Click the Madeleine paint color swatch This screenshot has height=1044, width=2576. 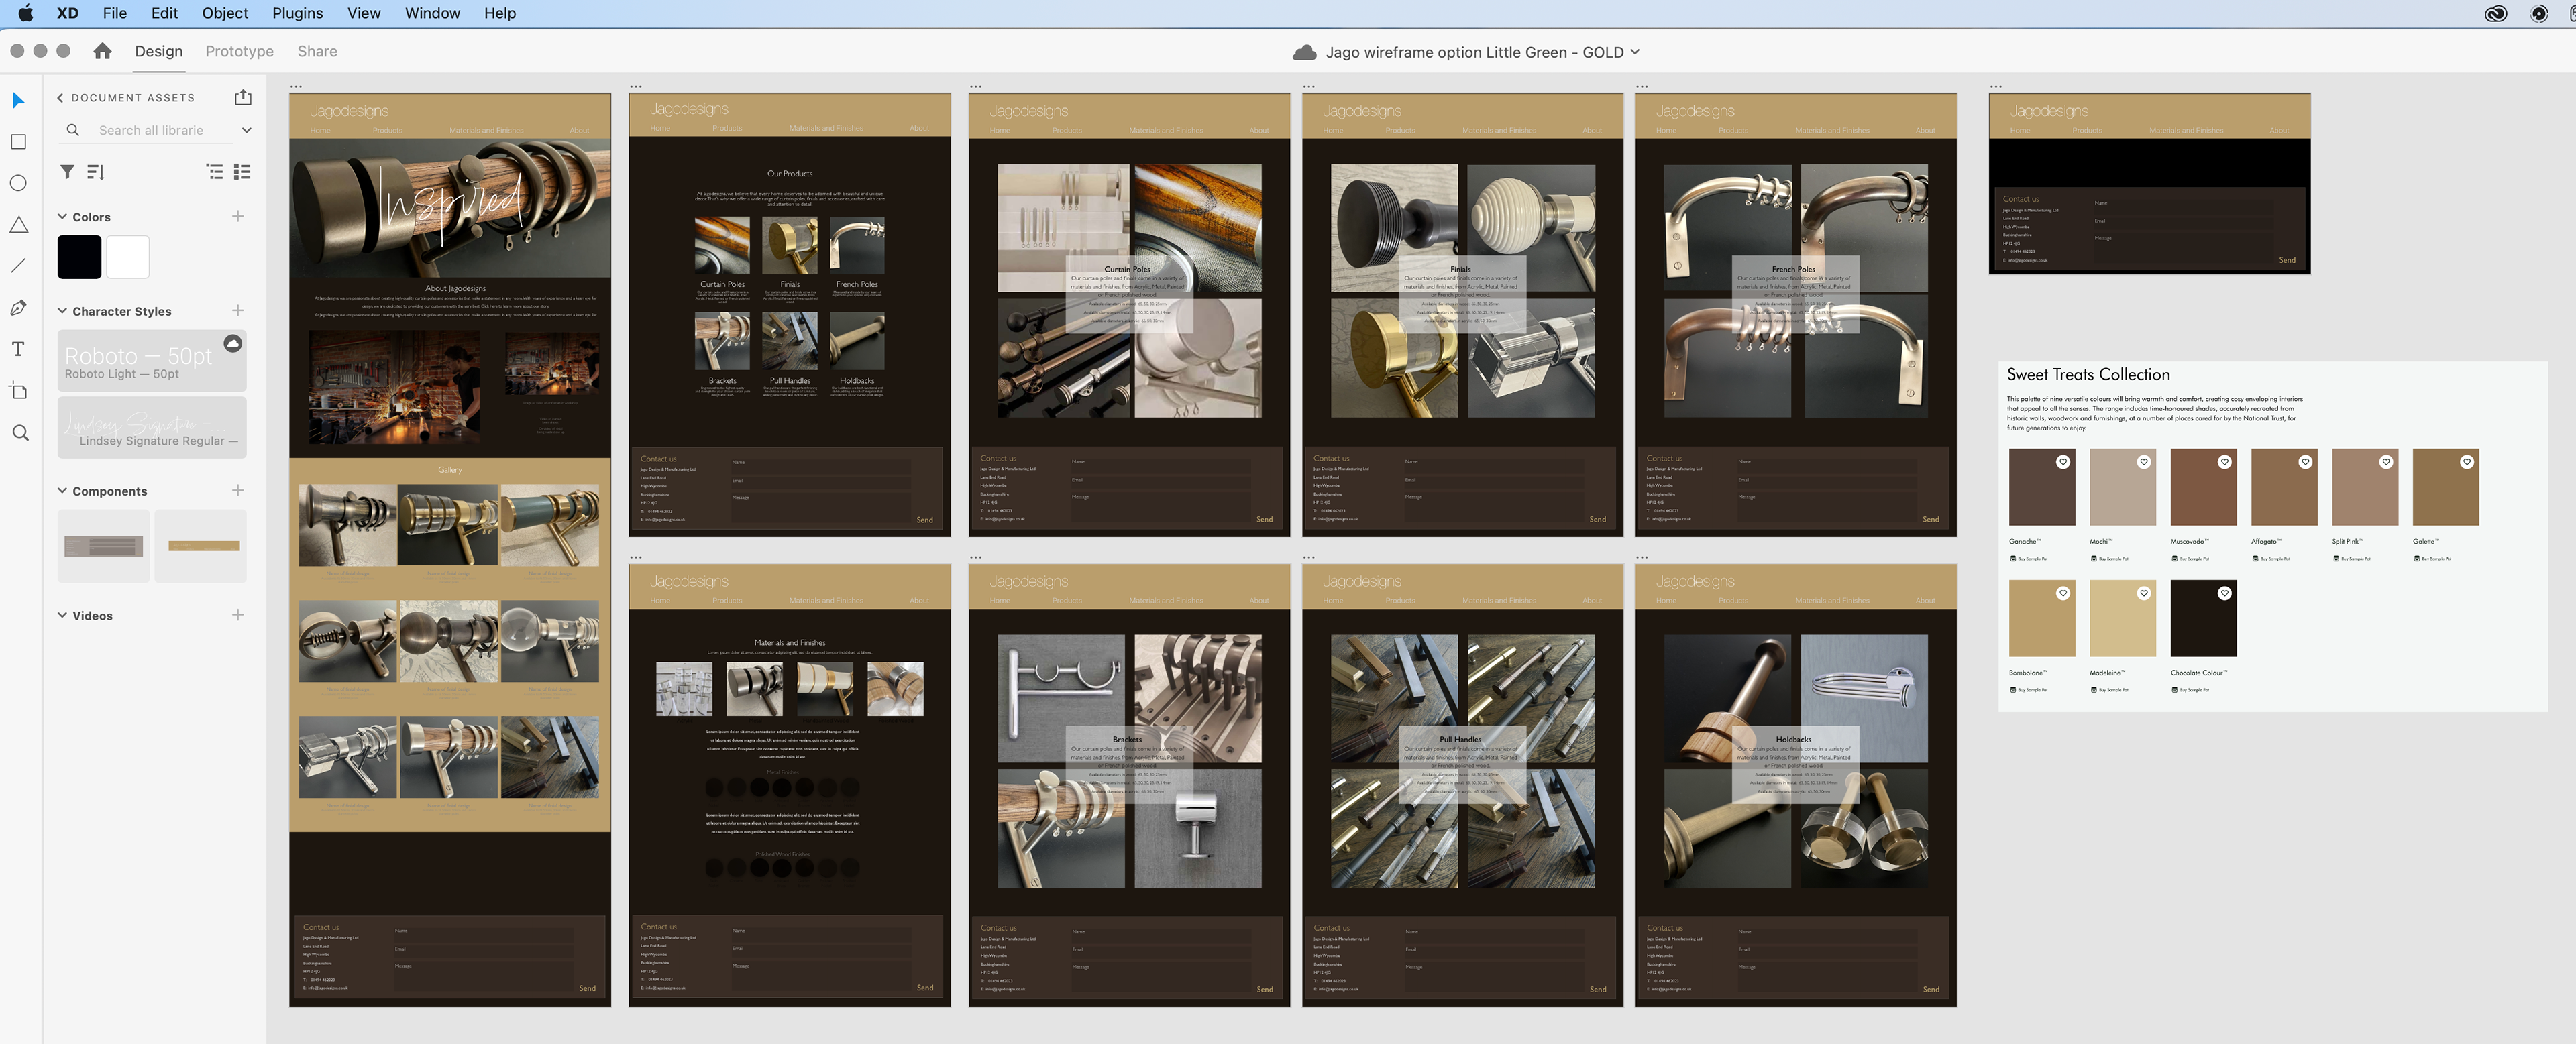pos(2123,618)
